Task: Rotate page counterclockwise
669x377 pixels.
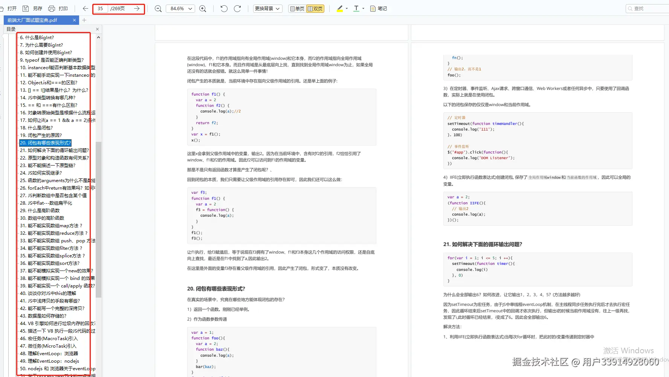Action: (x=224, y=8)
